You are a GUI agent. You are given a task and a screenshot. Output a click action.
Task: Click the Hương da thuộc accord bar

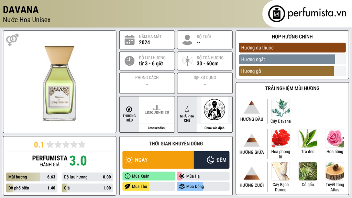(292, 47)
